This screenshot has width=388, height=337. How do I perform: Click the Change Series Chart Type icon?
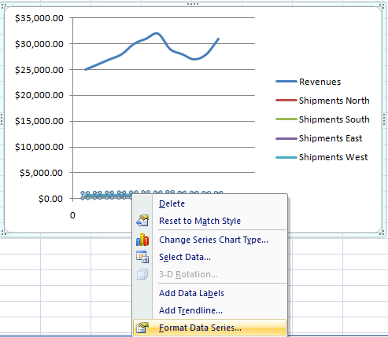(142, 240)
